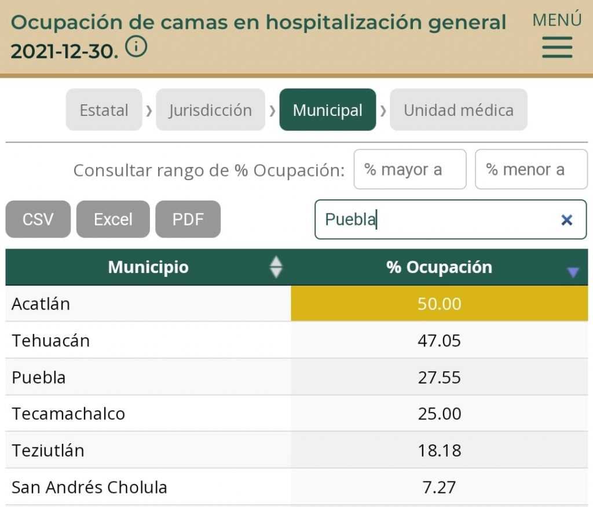This screenshot has width=593, height=507.
Task: Open the hamburger MENÚ icon
Action: point(556,47)
